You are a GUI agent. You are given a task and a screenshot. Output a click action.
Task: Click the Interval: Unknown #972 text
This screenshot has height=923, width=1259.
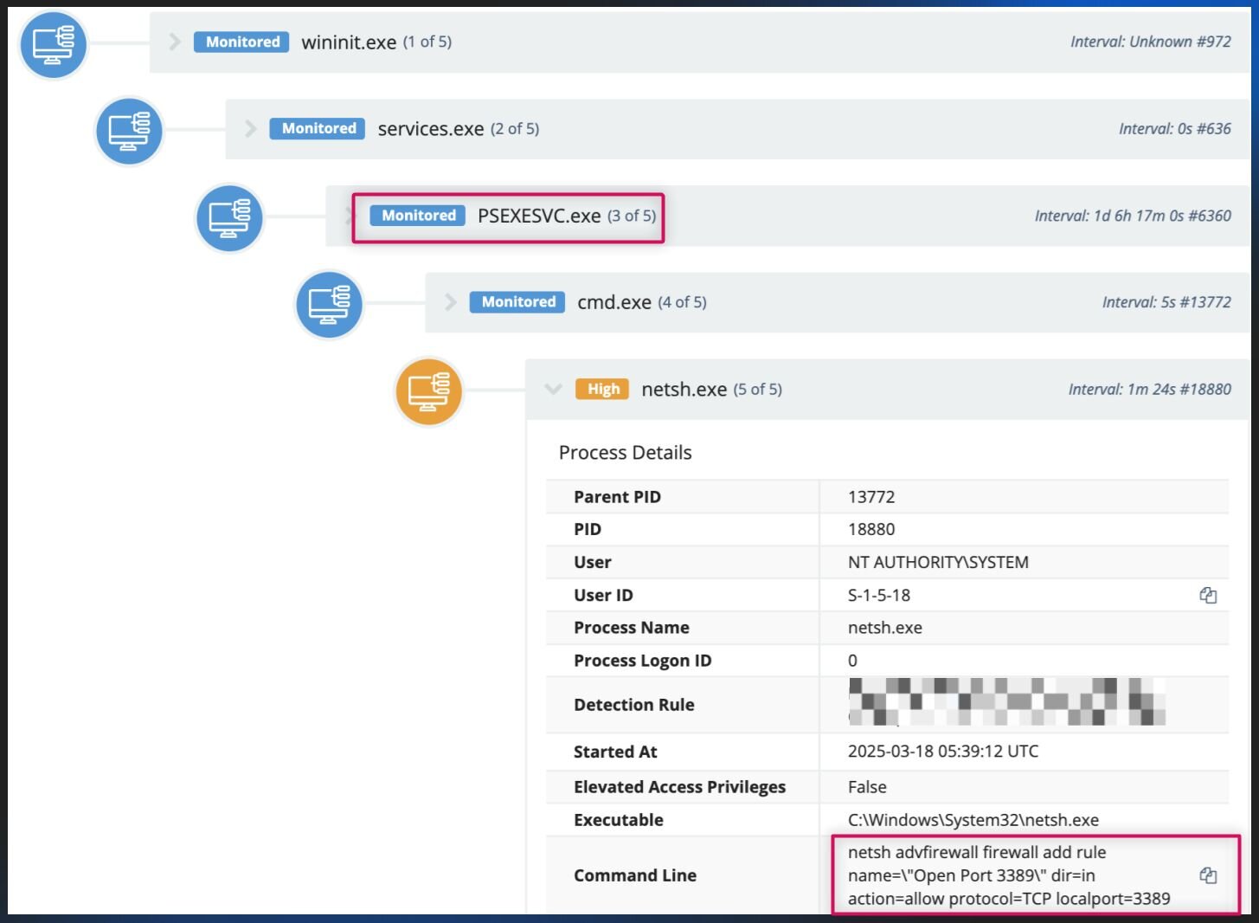1151,42
